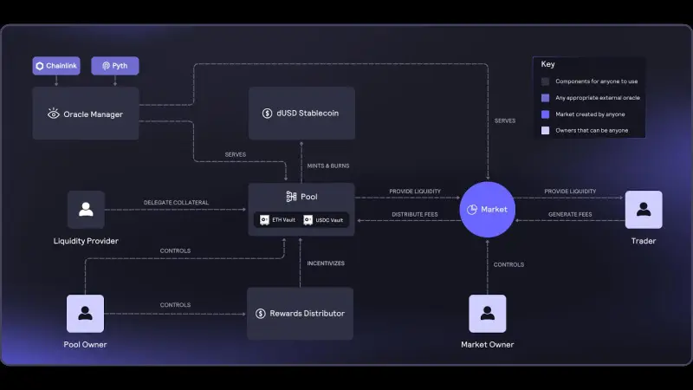This screenshot has height=390, width=693.
Task: Click the Chainlink oracle badge
Action: coord(56,66)
